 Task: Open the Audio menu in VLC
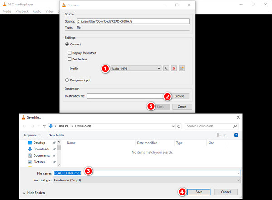point(37,11)
